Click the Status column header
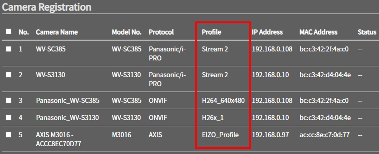Screen dimensions: 379x154 point(367,32)
